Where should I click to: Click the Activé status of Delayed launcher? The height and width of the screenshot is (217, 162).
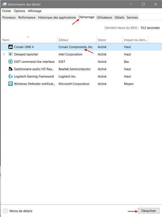click(102, 54)
